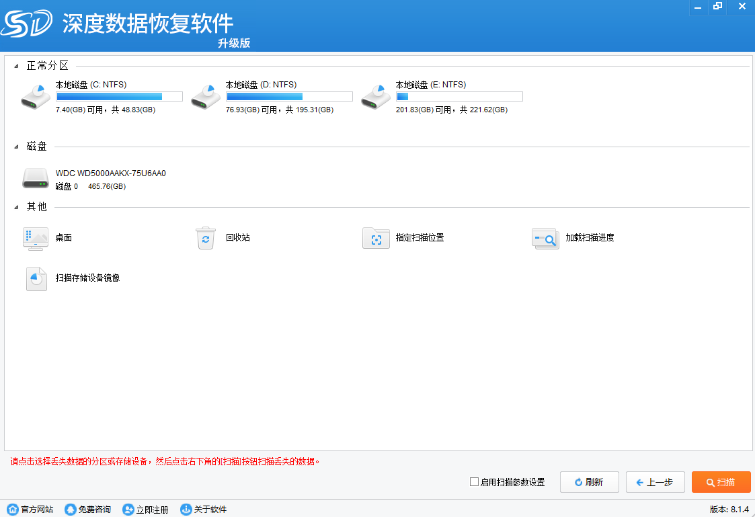Restore down the application window
Viewport: 755px width, 517px height.
(718, 7)
